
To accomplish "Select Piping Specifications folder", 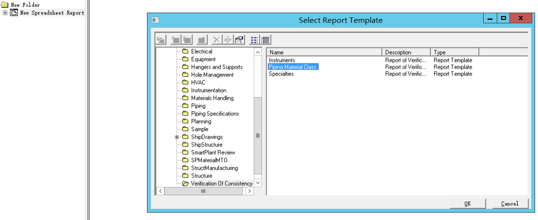I will (215, 113).
